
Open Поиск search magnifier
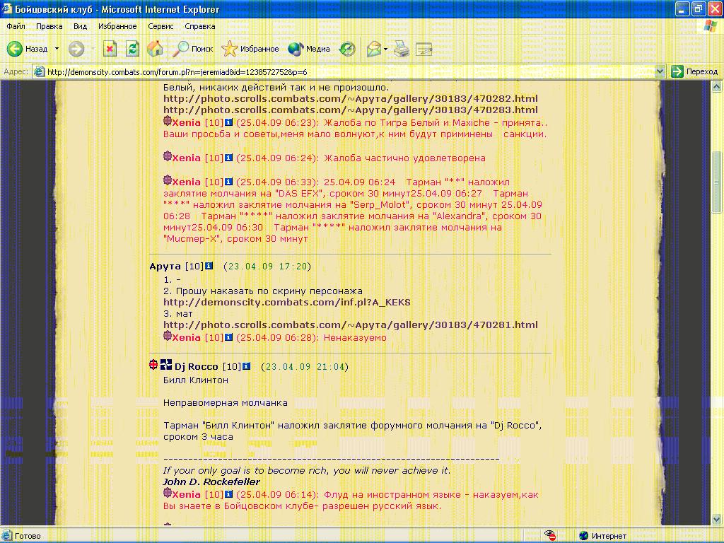tap(192, 49)
